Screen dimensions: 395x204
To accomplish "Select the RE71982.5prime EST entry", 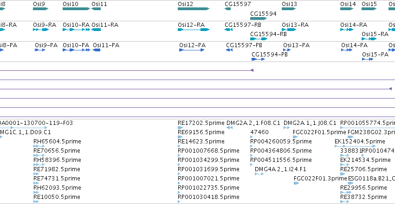I will (57, 169).
